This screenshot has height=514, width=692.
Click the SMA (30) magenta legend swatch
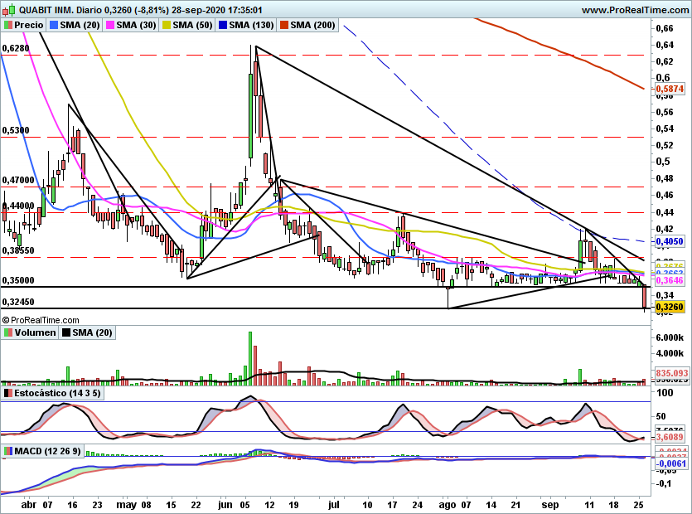[110, 25]
